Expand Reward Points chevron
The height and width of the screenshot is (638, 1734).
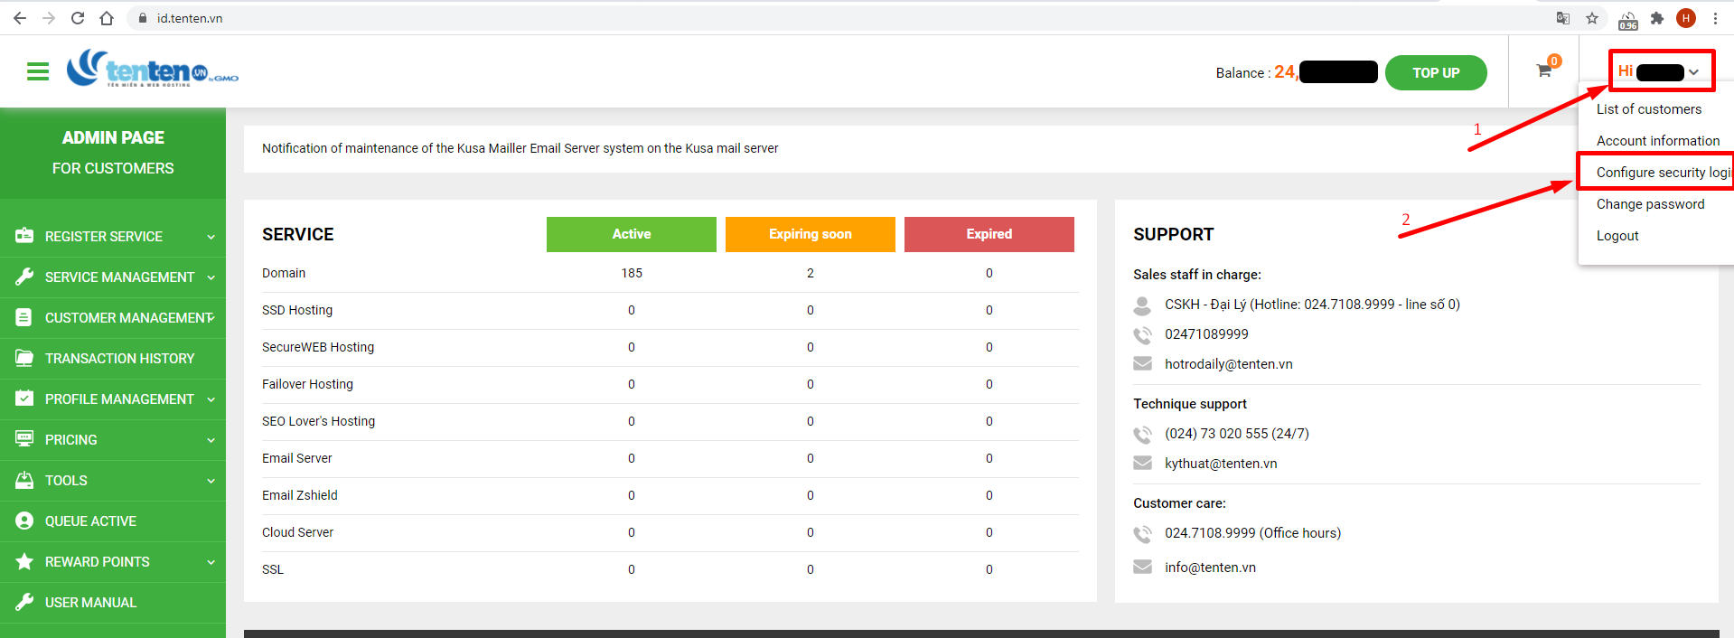211,562
